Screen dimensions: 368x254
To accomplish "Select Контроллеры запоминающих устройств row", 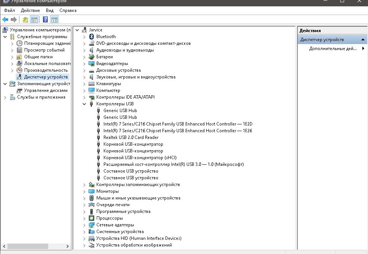I will pyautogui.click(x=138, y=185).
